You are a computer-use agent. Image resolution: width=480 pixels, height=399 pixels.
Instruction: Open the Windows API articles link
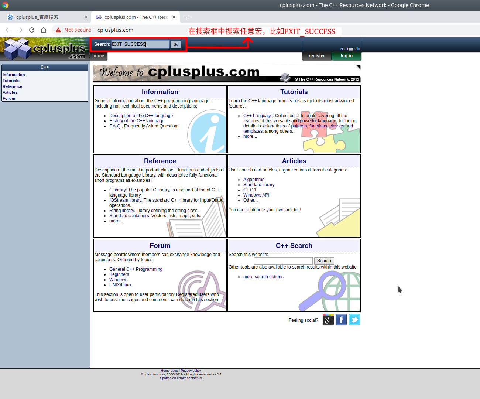[256, 195]
